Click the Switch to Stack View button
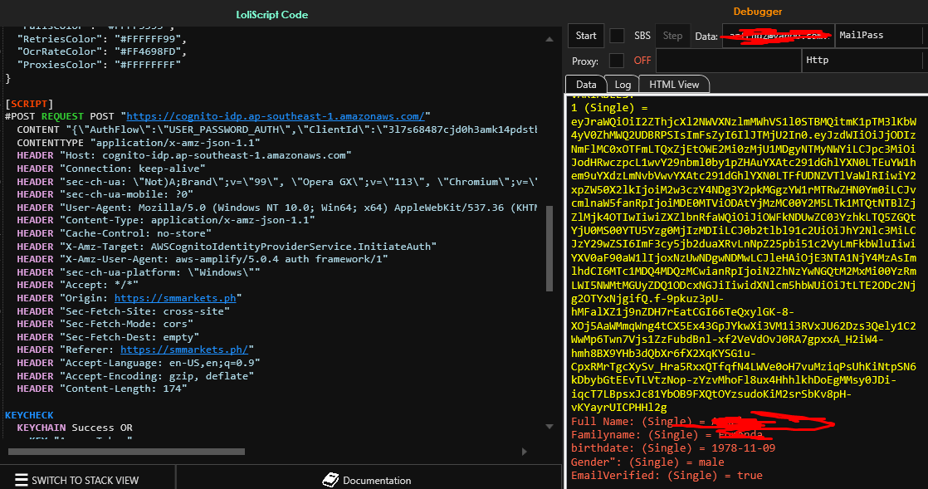928x489 pixels. (88, 480)
